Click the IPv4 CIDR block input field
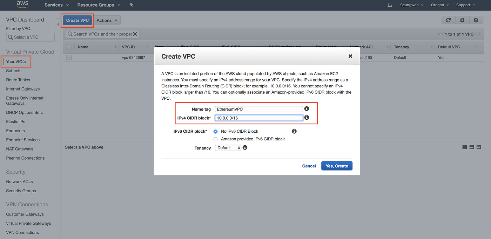The image size is (491, 239). (x=259, y=118)
